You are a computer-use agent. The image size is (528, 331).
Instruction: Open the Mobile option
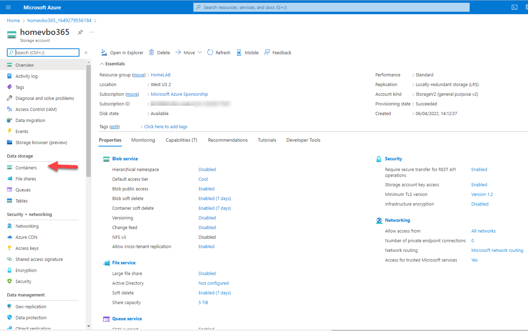pos(247,53)
